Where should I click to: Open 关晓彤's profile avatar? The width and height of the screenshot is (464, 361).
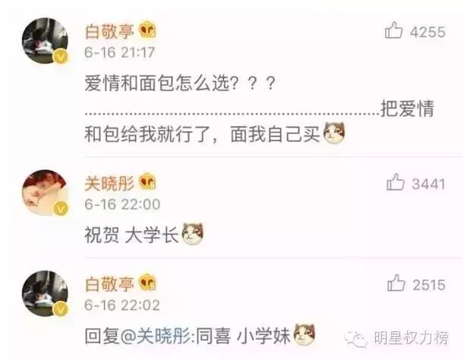45,192
